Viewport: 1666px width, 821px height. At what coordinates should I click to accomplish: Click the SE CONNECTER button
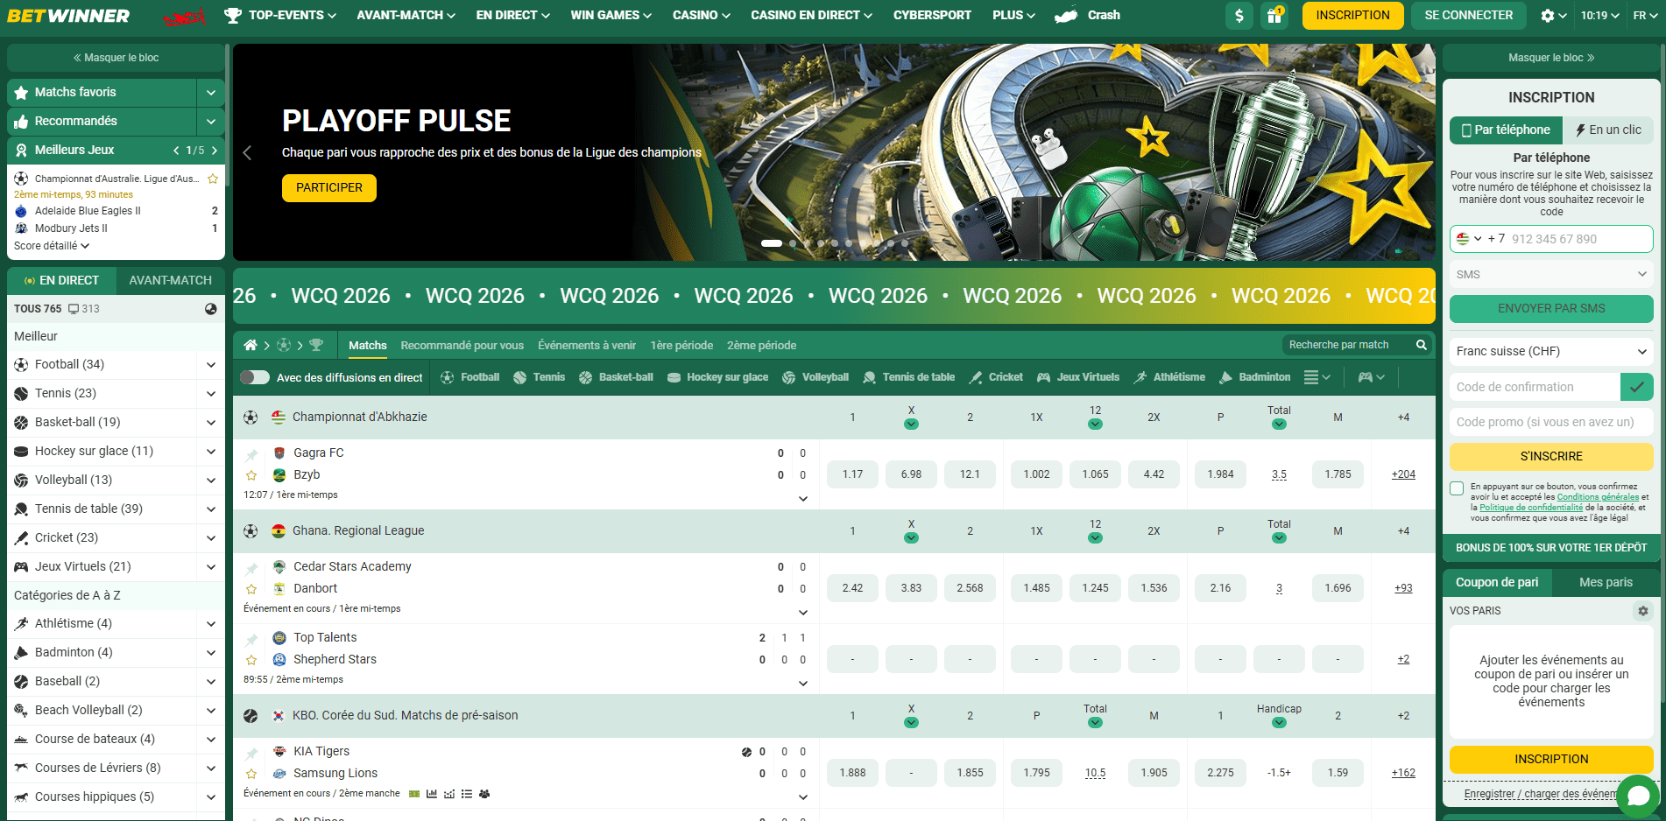click(1468, 16)
